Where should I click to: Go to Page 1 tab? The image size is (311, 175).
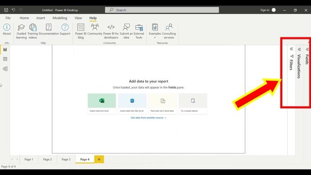29,159
